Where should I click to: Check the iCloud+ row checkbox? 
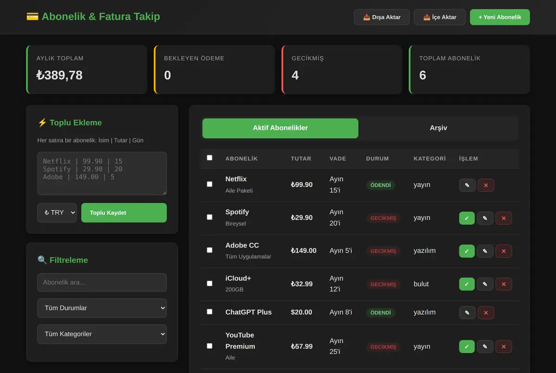click(209, 283)
